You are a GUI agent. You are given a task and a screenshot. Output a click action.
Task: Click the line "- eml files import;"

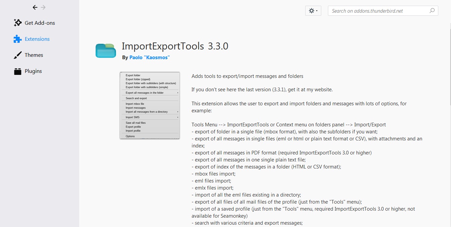[x=211, y=181]
